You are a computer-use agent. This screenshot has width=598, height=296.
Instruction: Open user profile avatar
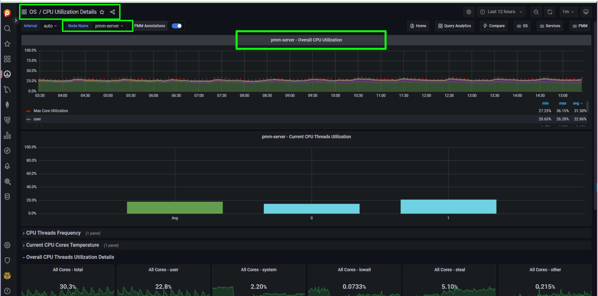click(x=7, y=275)
